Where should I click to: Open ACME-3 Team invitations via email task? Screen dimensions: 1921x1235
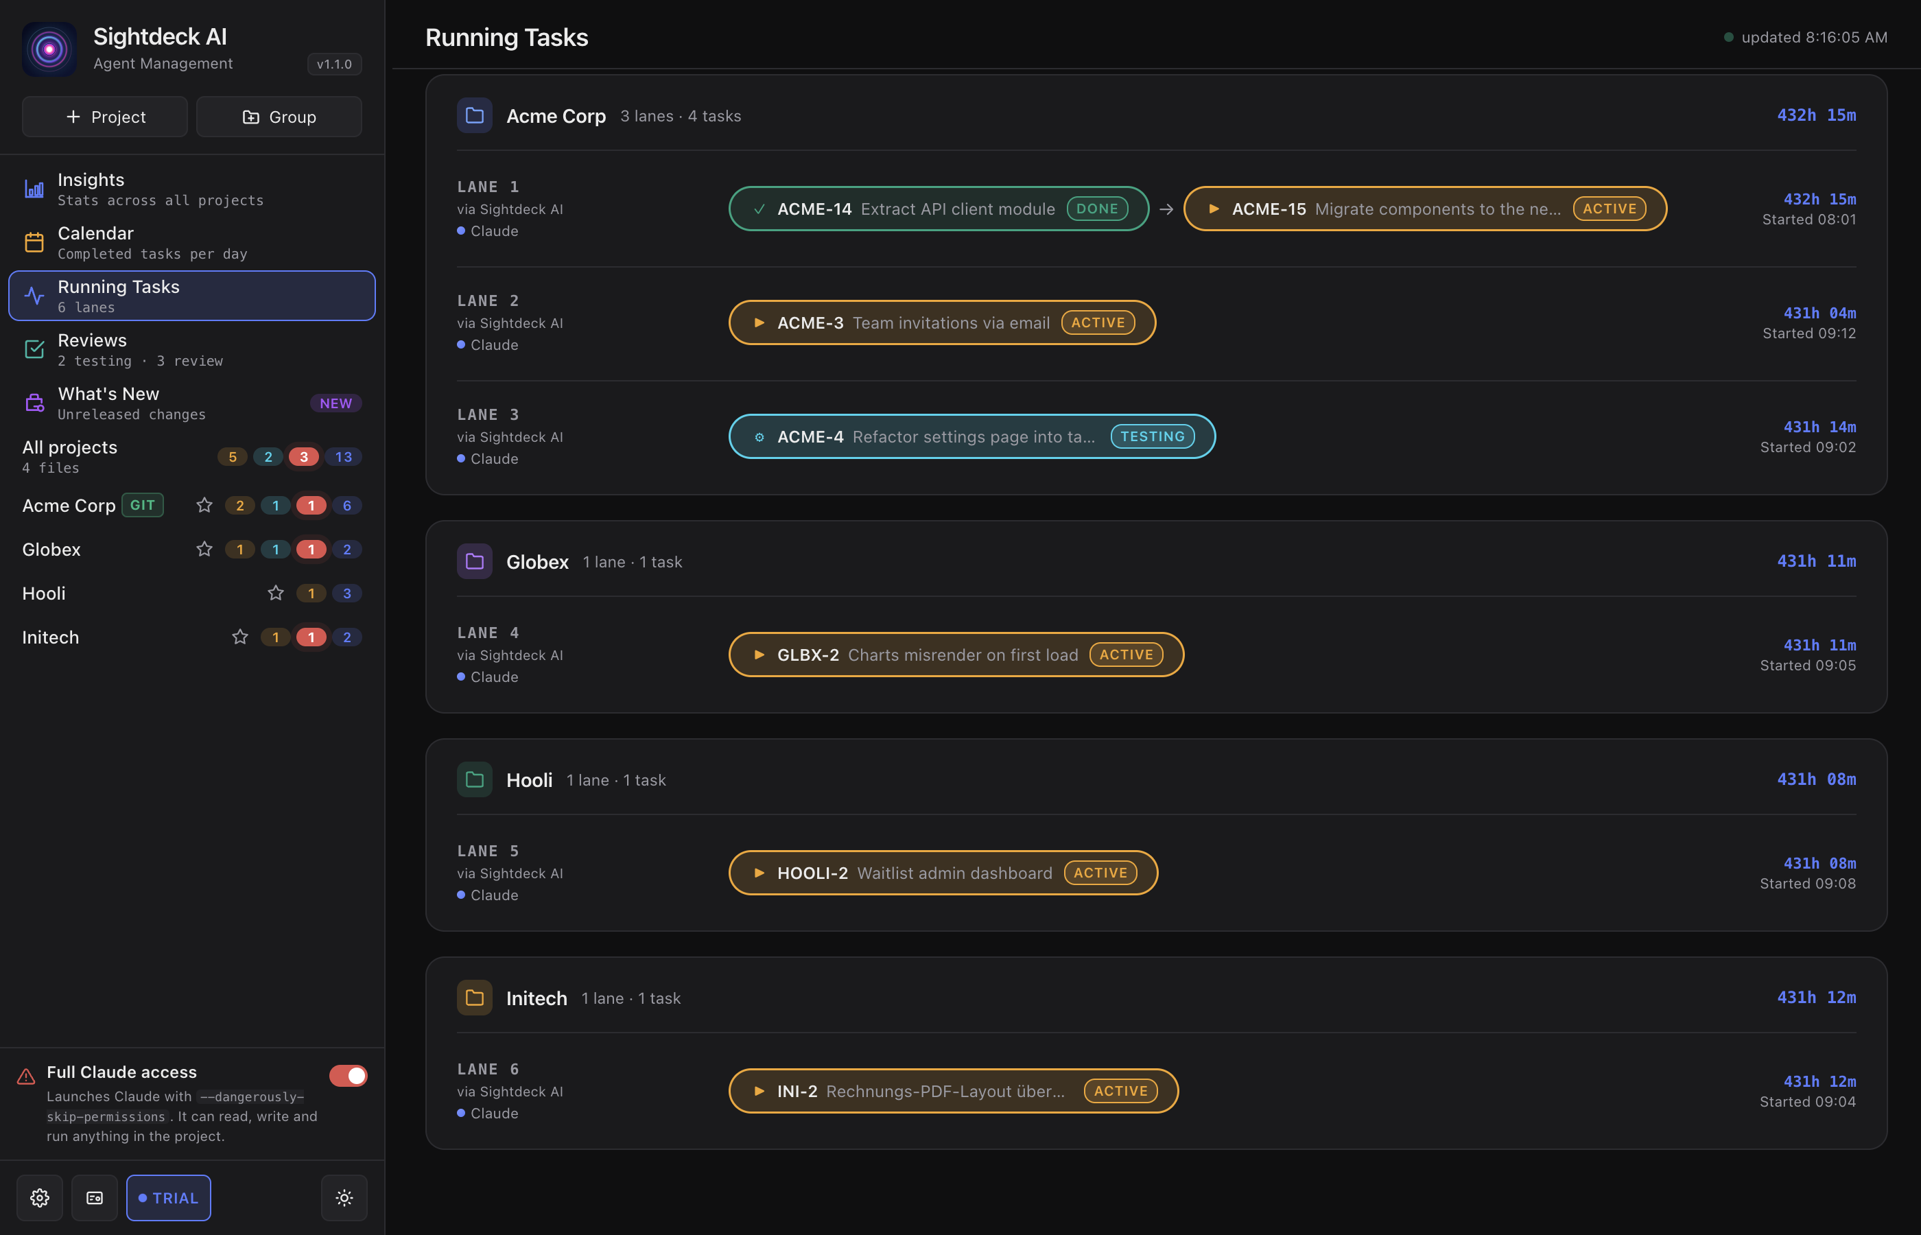[x=942, y=322]
